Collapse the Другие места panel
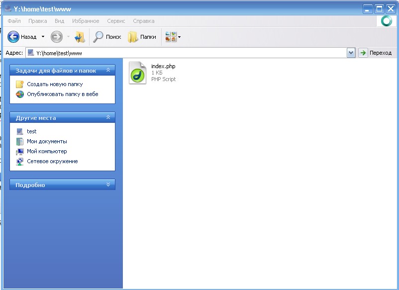 coord(108,117)
